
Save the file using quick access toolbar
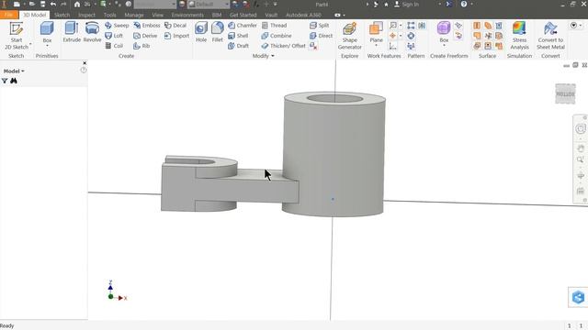(x=42, y=4)
